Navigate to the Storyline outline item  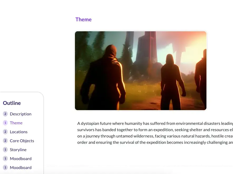tap(18, 150)
